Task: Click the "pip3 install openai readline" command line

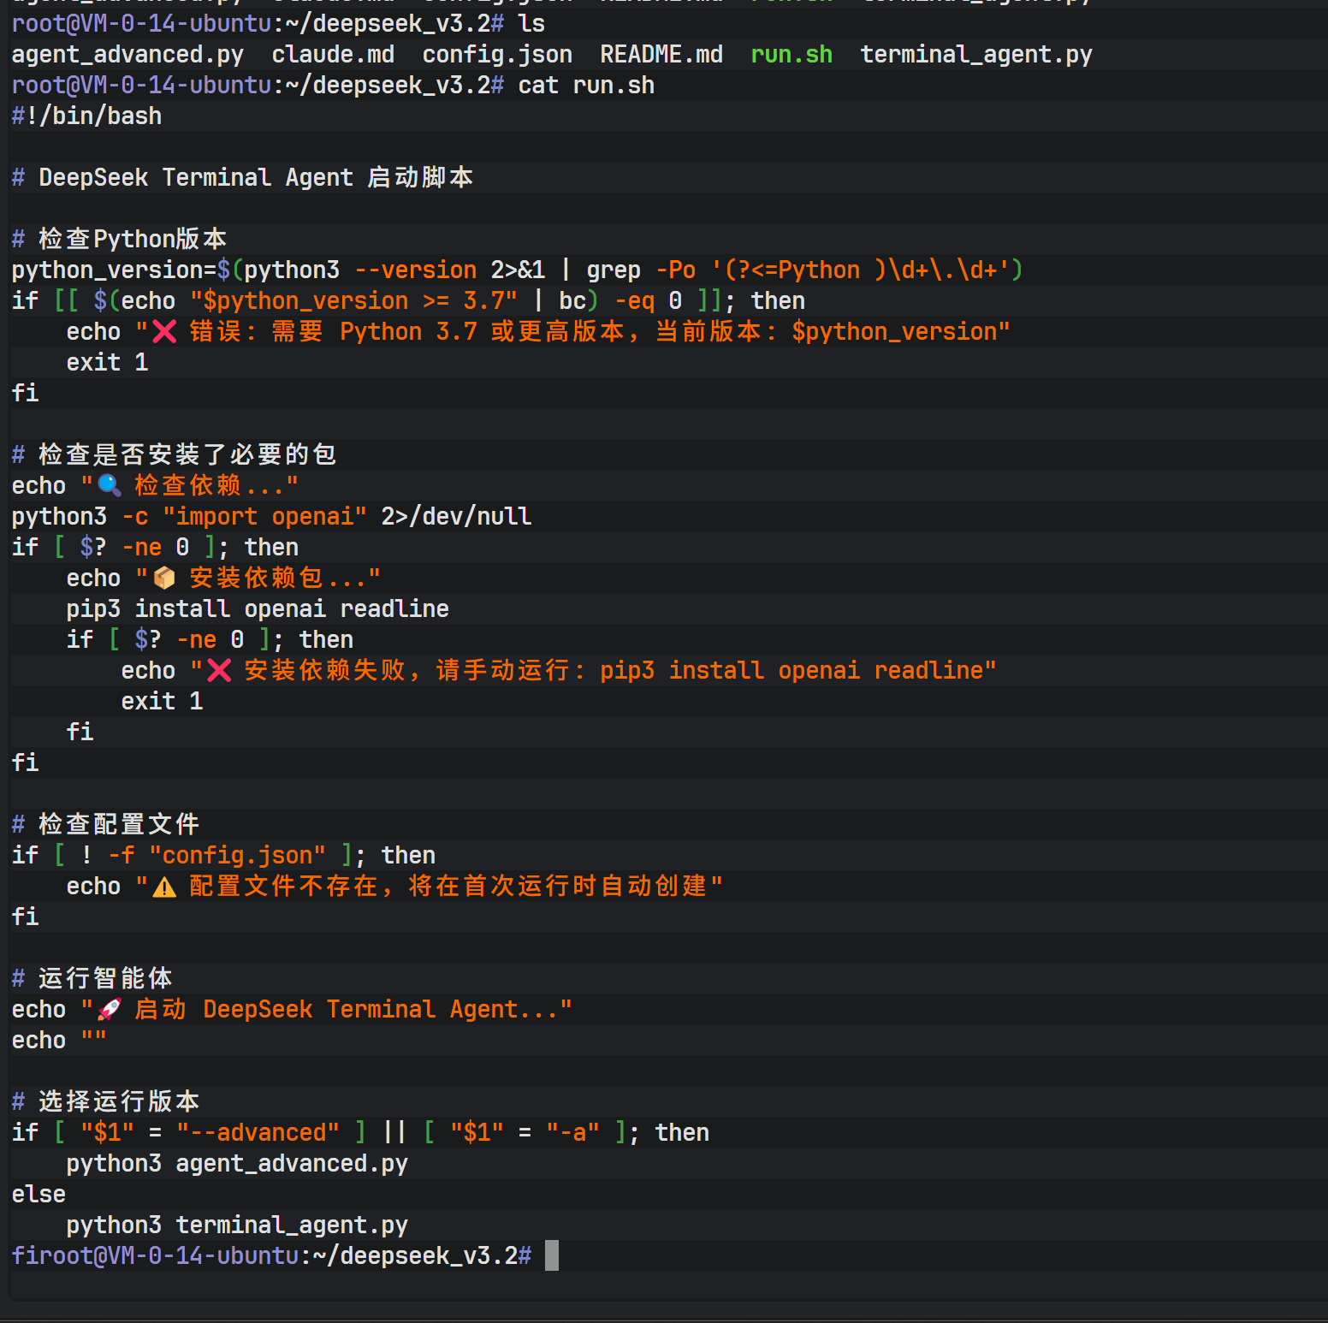Action: pyautogui.click(x=258, y=609)
